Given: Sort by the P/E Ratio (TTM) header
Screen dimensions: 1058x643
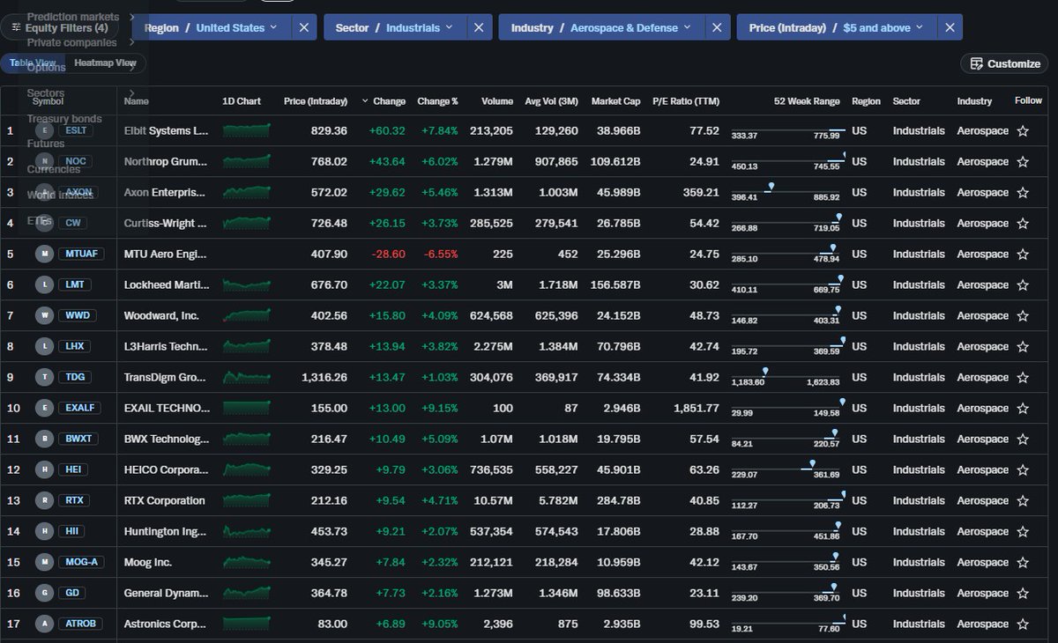Looking at the screenshot, I should point(686,101).
